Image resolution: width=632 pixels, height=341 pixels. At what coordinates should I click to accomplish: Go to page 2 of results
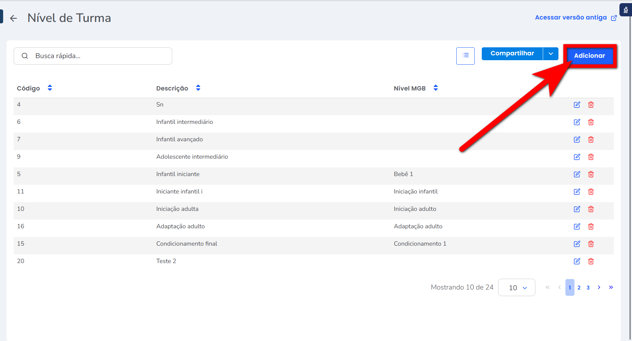pos(579,287)
